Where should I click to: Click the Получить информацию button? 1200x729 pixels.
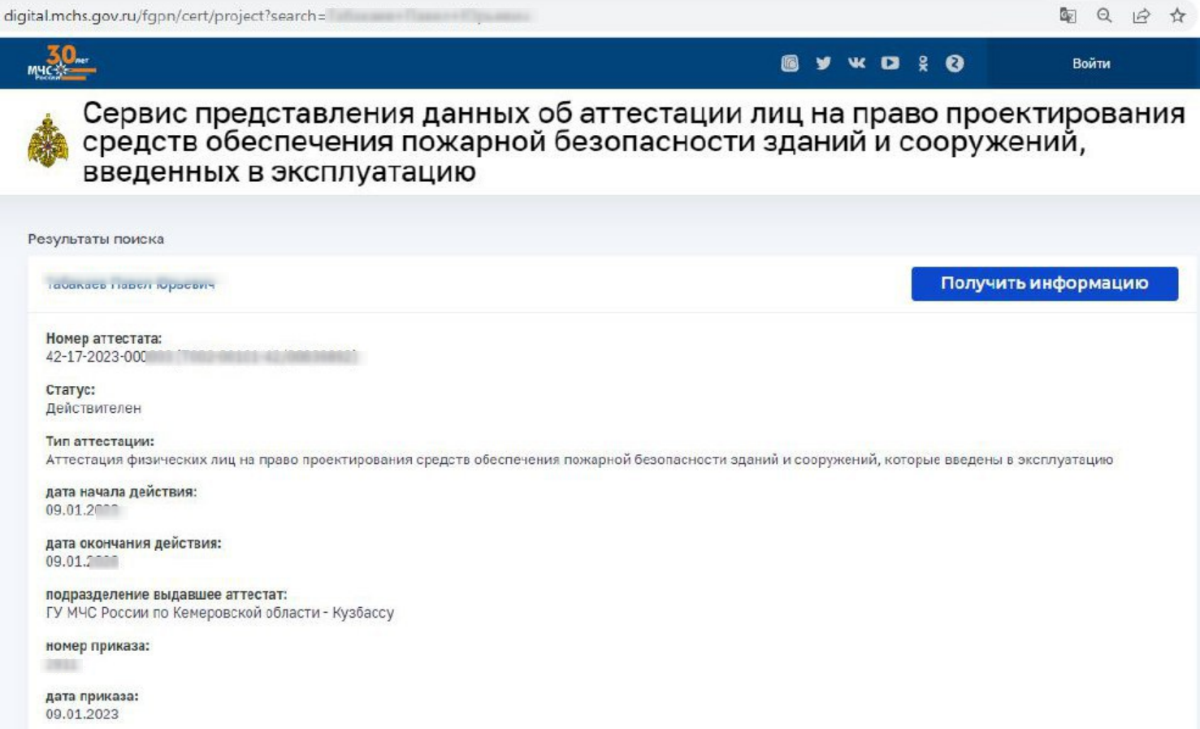[x=1045, y=284]
